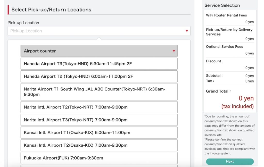The image size is (264, 167).
Task: Select Narita Airport T1 South Wing JAL ABC Counter
Action: point(99,92)
